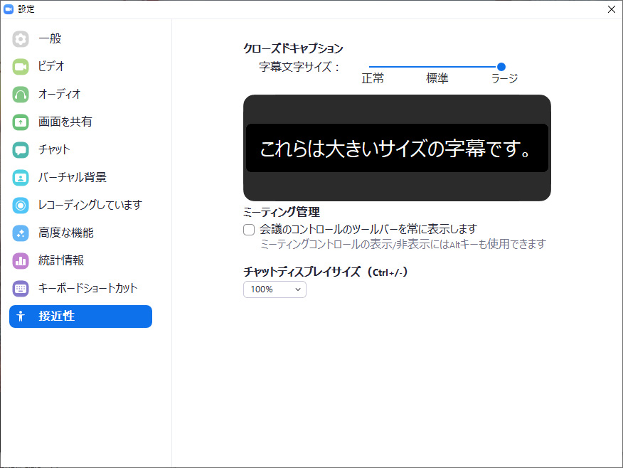Click the Virtual Background (バーチャル背景) icon
This screenshot has height=468, width=623.
(21, 178)
